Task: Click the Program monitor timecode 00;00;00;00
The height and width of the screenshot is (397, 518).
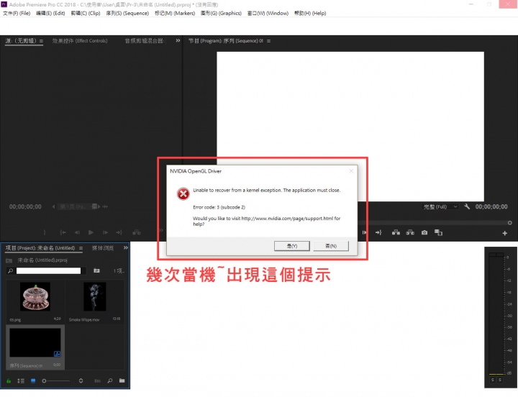Action: 491,206
